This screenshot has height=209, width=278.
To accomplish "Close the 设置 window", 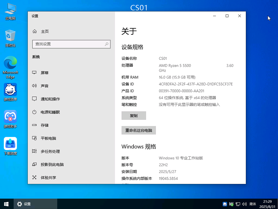I will 240,16.
